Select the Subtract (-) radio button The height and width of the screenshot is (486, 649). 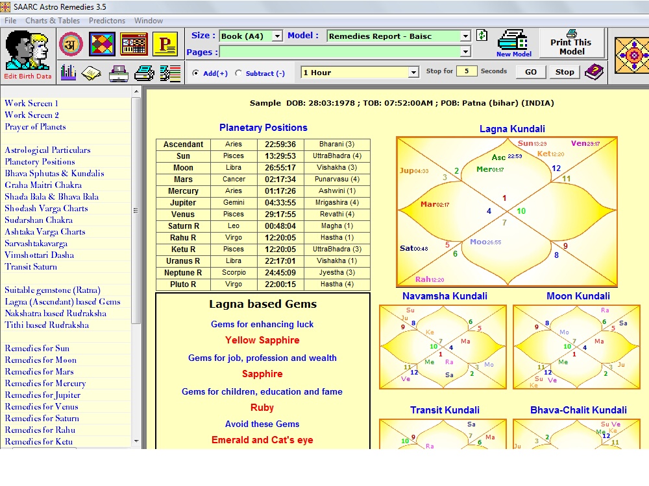[x=238, y=73]
